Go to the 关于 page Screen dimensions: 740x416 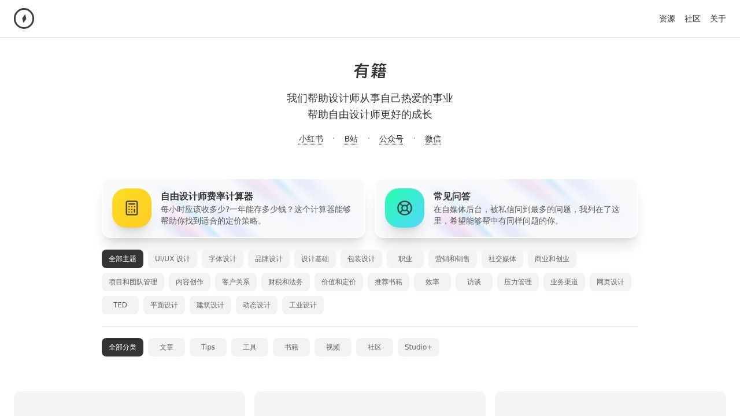[x=717, y=18]
